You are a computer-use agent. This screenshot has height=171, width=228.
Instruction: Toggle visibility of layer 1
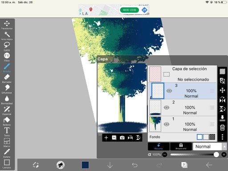pyautogui.click(x=167, y=124)
